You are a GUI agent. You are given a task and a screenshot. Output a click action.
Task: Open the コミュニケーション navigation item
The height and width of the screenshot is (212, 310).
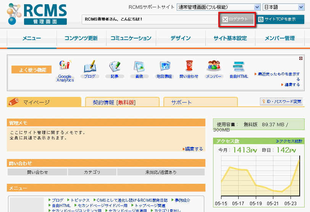point(131,38)
